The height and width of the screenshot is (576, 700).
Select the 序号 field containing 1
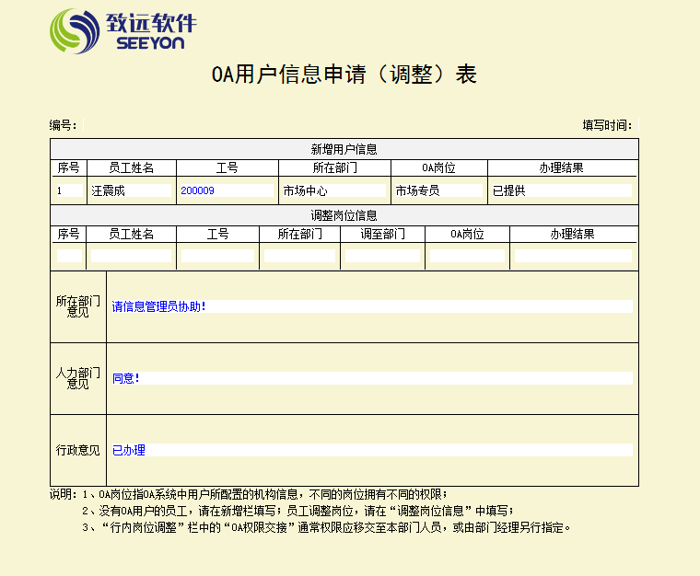point(68,191)
